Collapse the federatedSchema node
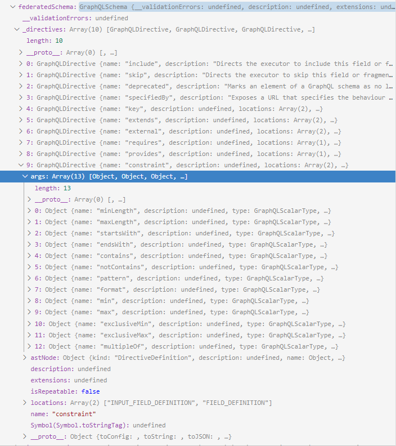The width and height of the screenshot is (396, 446). coord(13,7)
